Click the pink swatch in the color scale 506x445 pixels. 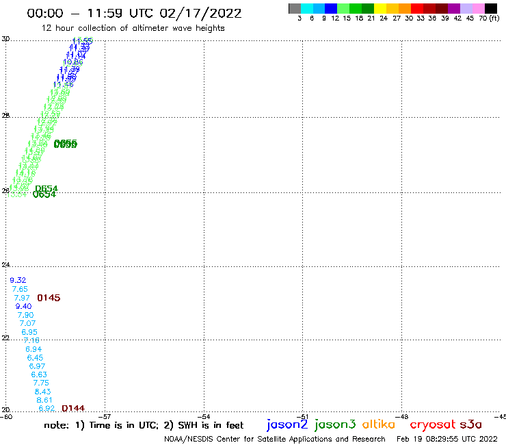click(x=479, y=8)
